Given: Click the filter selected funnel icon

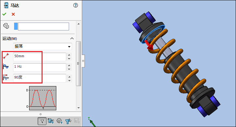Looking at the screenshot, I should (x=68, y=121).
